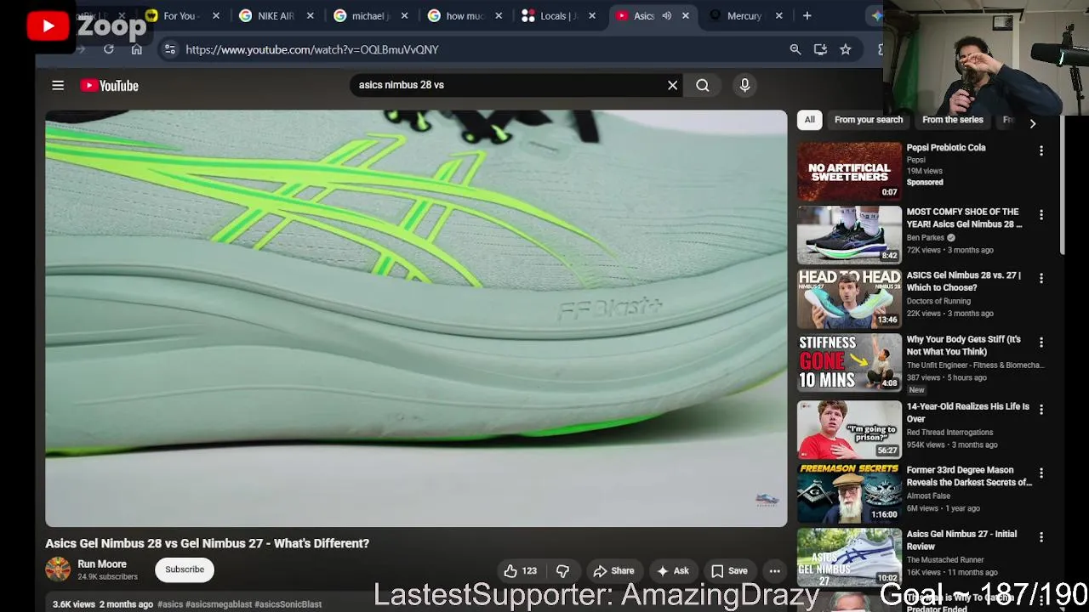Run search with the magnifier button

pos(703,85)
